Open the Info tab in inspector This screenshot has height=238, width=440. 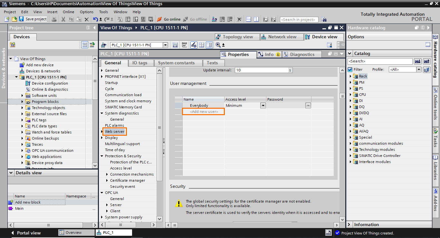pyautogui.click(x=269, y=54)
